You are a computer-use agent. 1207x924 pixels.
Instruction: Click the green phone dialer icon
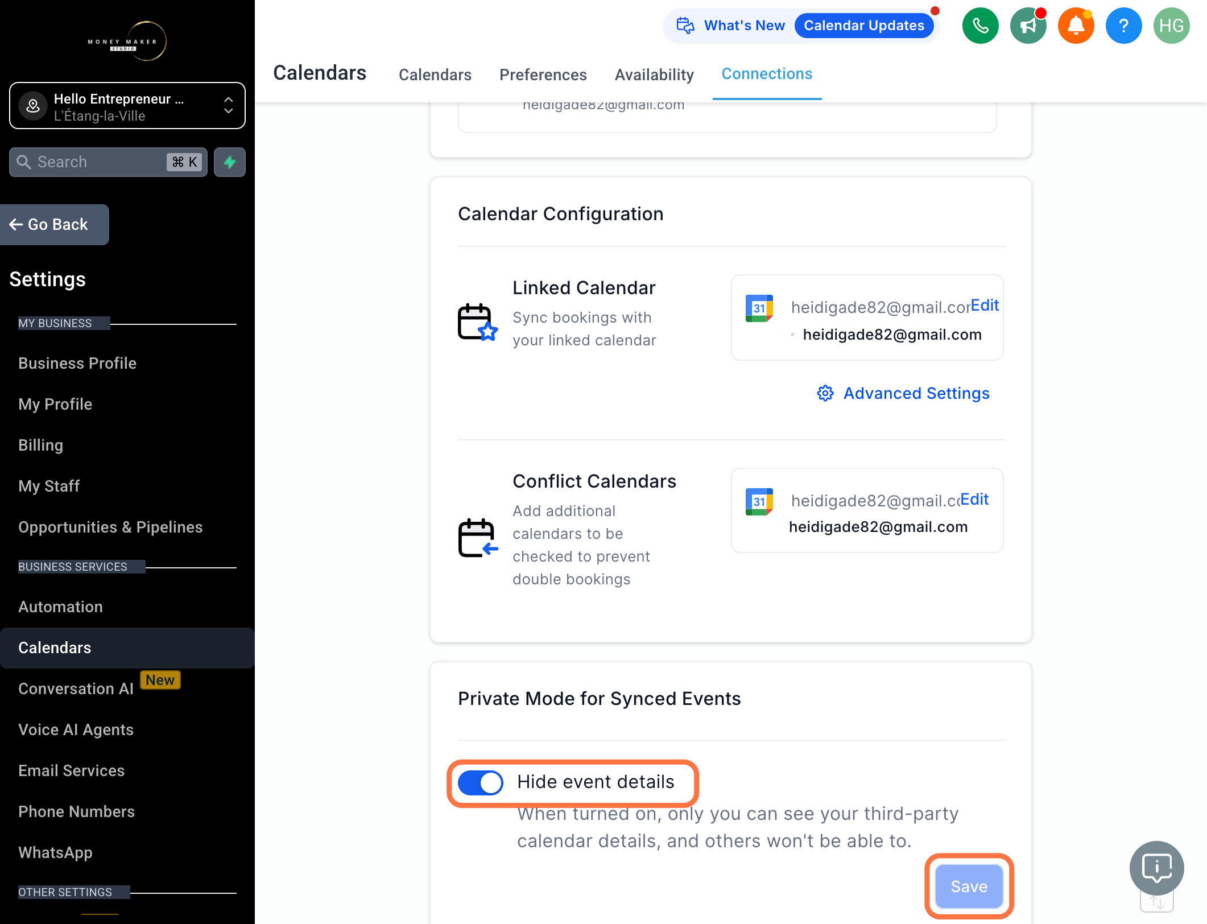click(x=980, y=26)
